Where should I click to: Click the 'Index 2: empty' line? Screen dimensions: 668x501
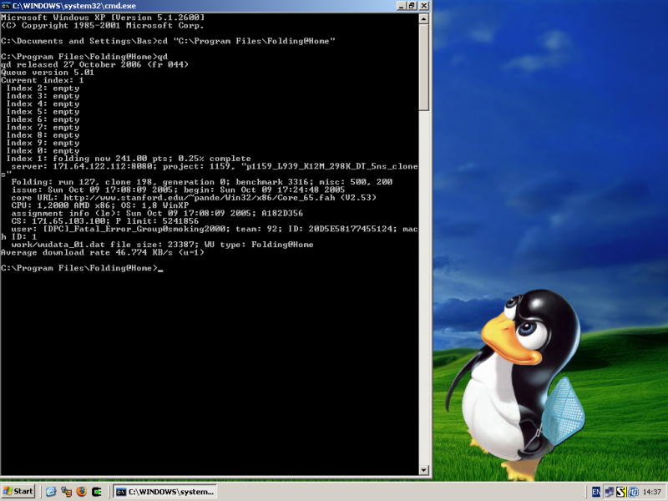point(43,89)
